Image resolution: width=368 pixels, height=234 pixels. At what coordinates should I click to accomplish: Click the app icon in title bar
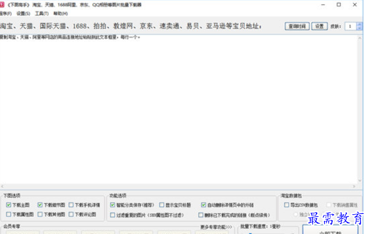point(2,4)
